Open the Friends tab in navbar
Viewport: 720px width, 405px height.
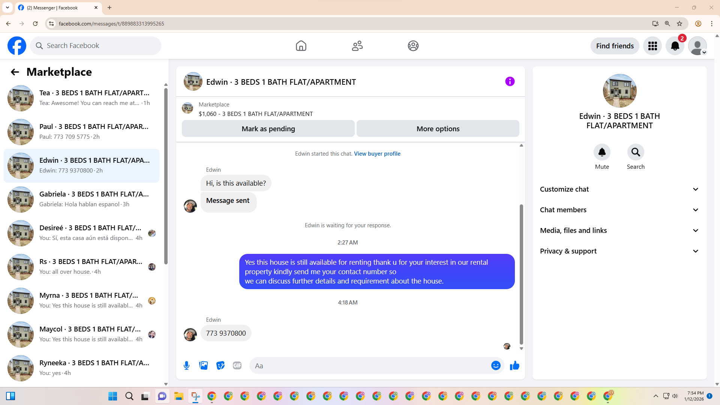357,46
